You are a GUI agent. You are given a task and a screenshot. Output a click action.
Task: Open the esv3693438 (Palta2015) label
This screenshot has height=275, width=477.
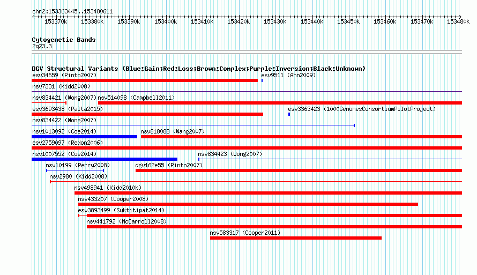pyautogui.click(x=68, y=109)
